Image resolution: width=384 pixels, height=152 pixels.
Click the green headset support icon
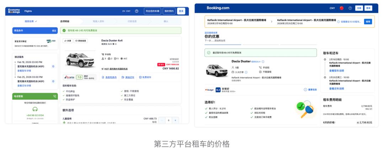click(x=35, y=109)
